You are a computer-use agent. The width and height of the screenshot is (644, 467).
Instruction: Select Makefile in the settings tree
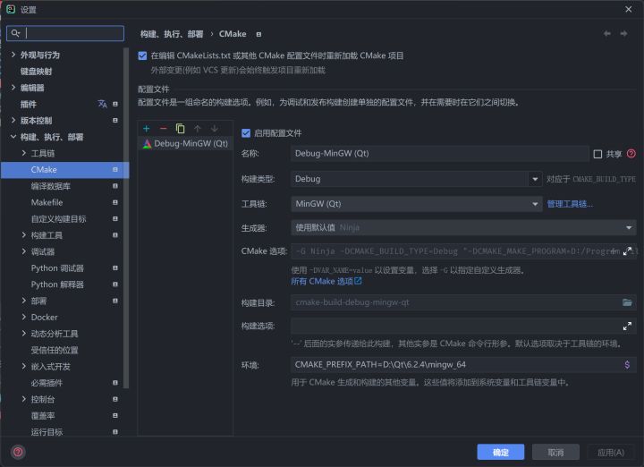47,202
